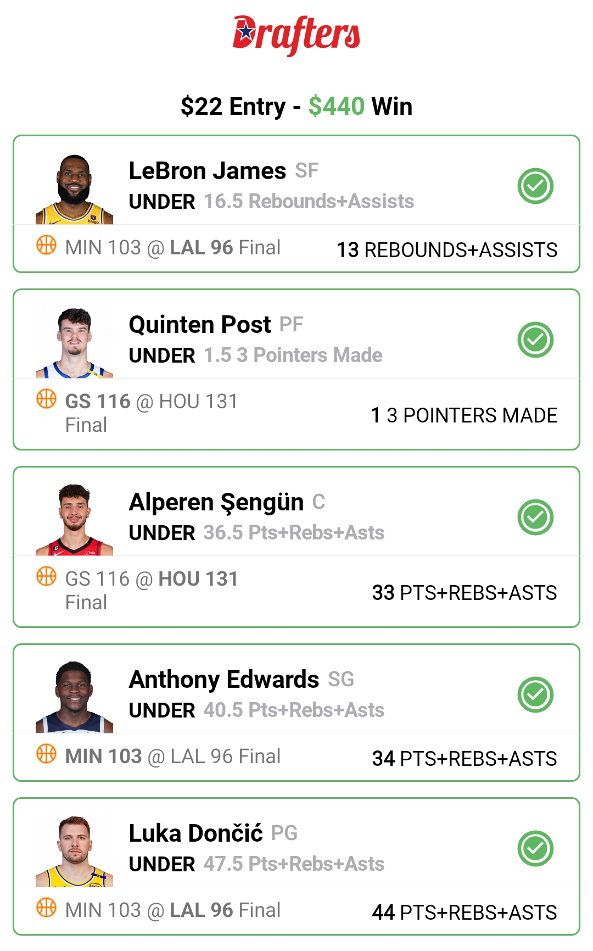Click LeBron James green checkmark icon

535,186
